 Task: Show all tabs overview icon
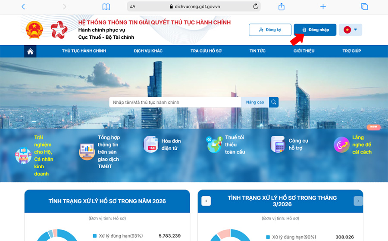364,6
